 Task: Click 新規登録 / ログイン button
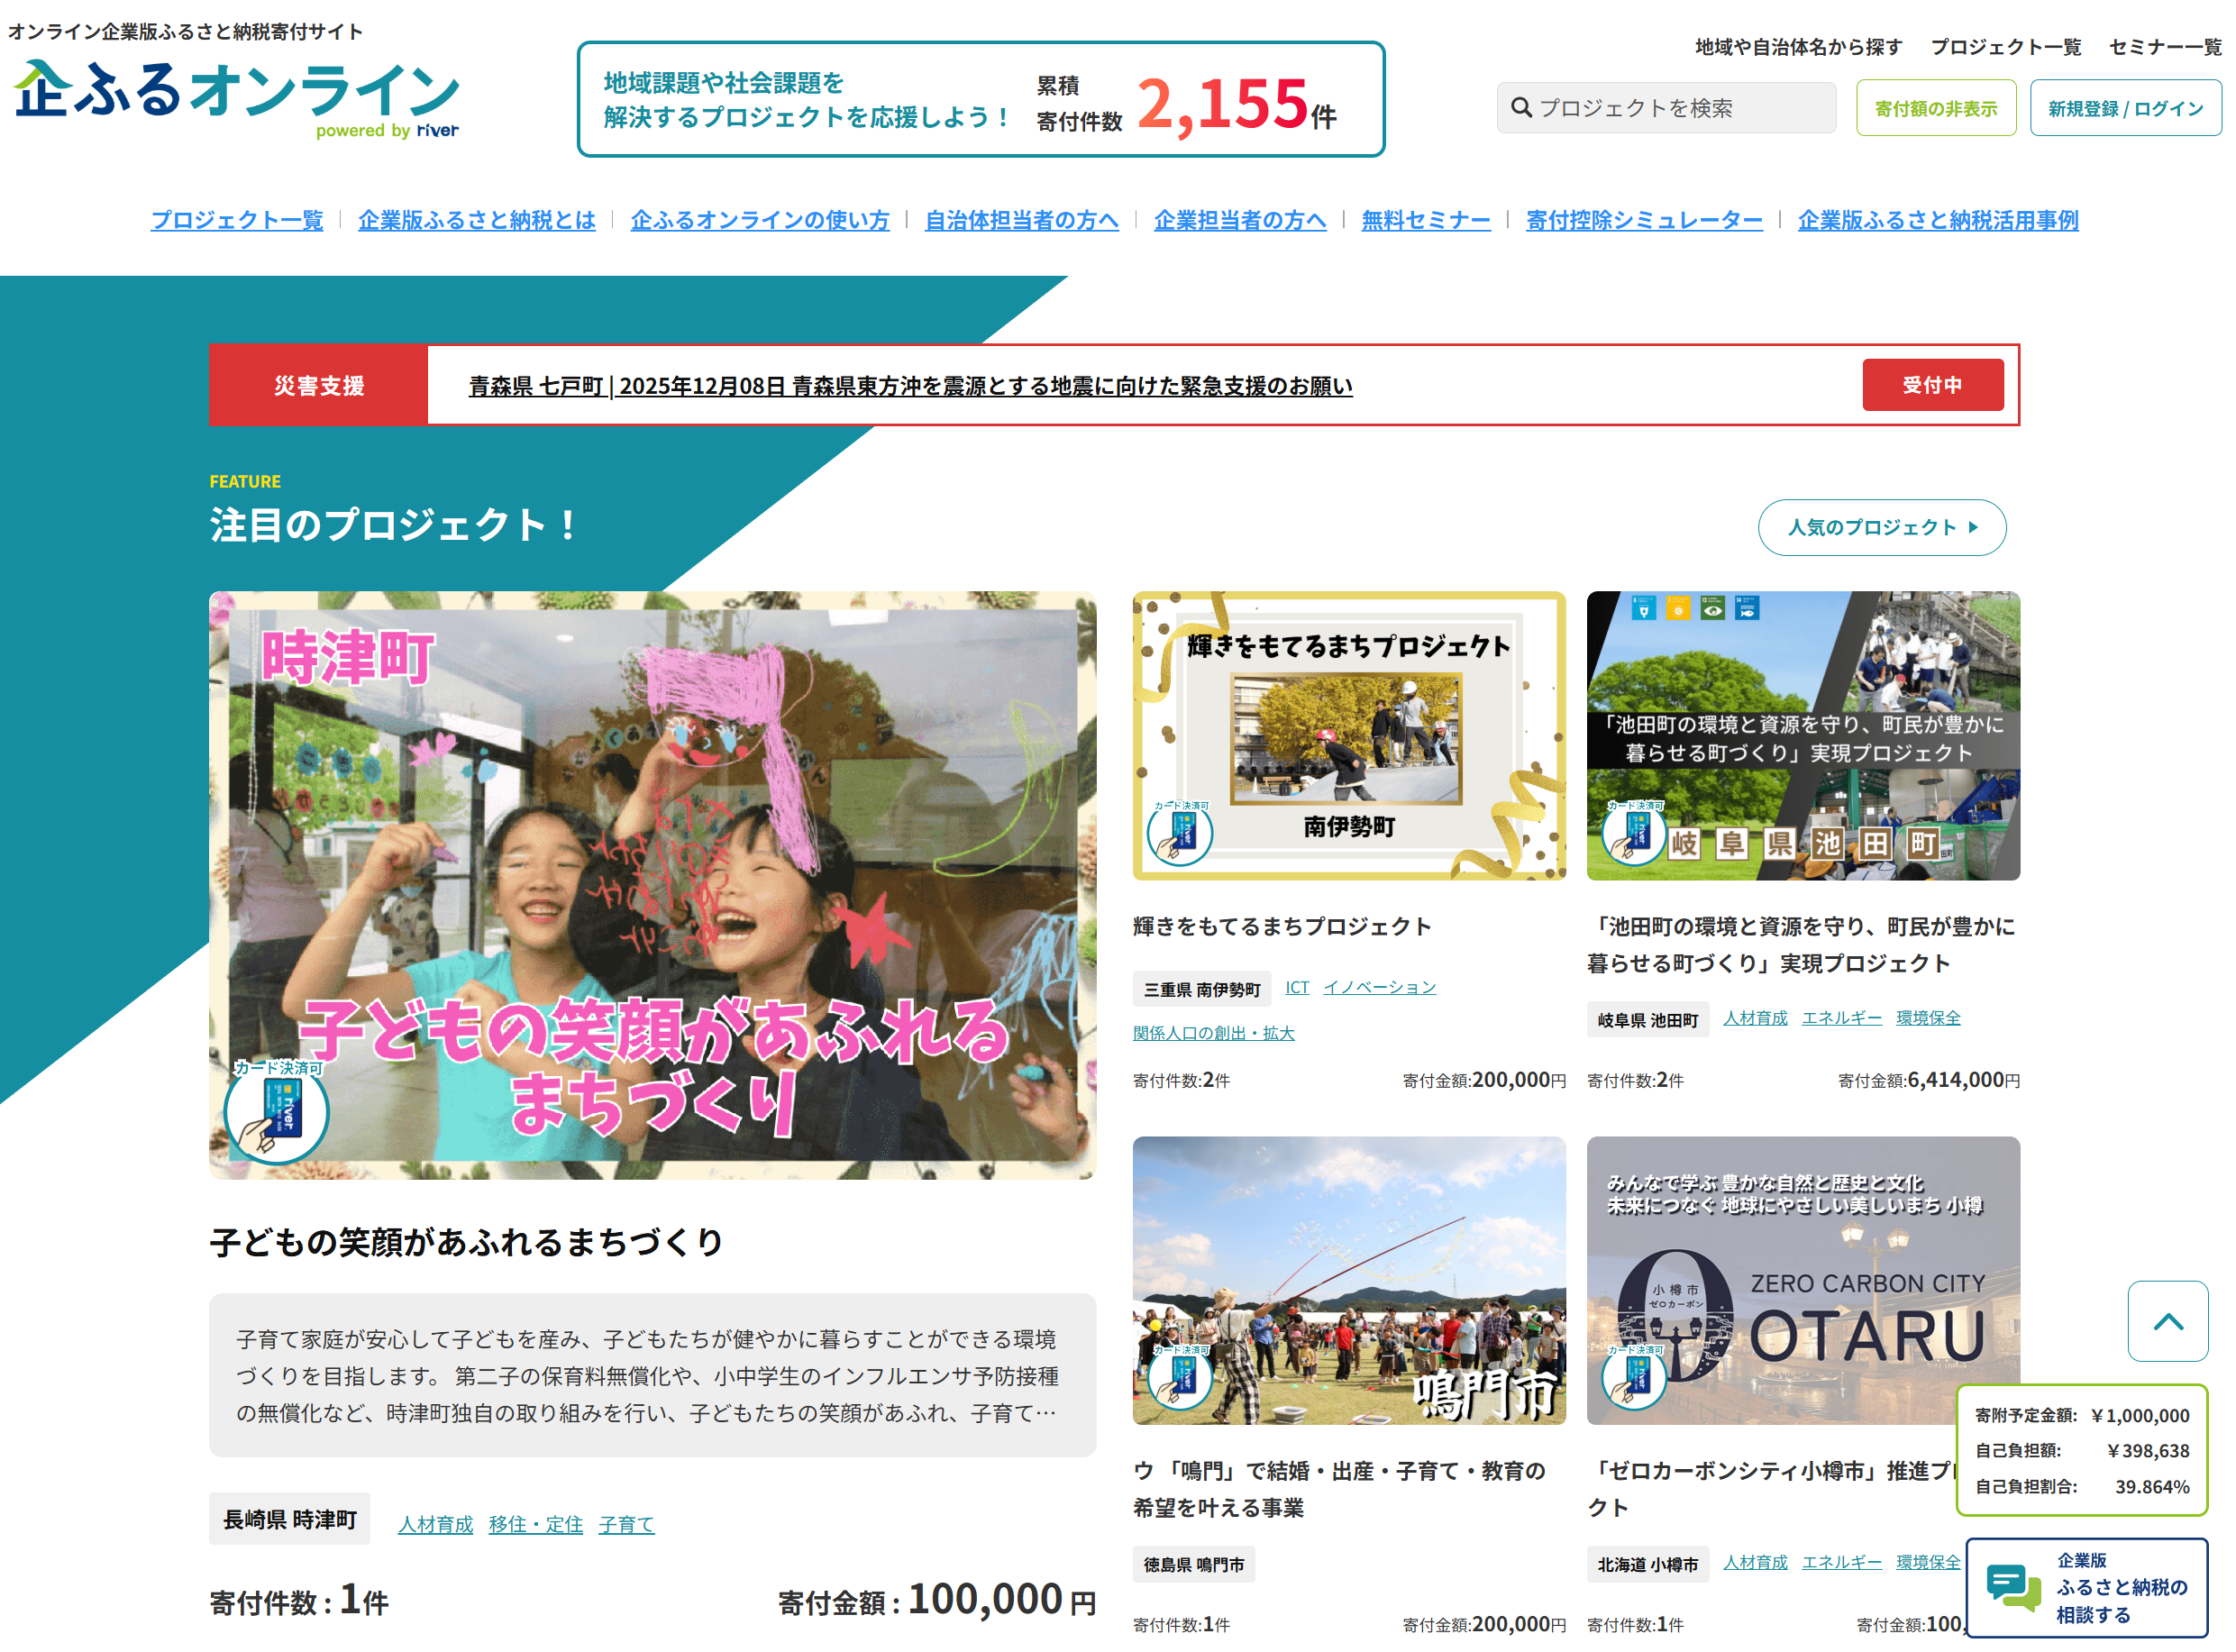coord(2124,108)
